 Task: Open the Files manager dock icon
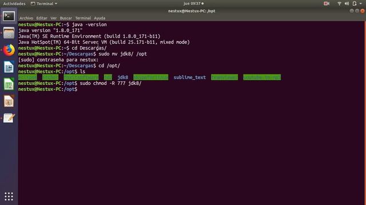click(9, 33)
